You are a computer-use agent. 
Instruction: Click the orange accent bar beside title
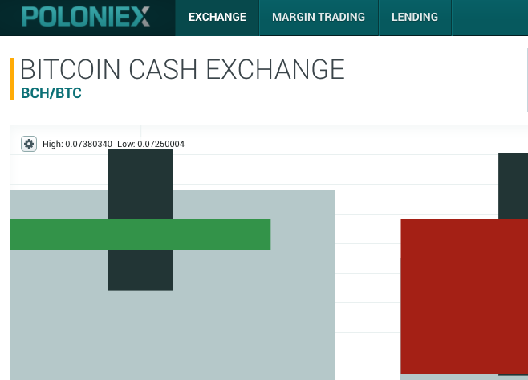11,79
